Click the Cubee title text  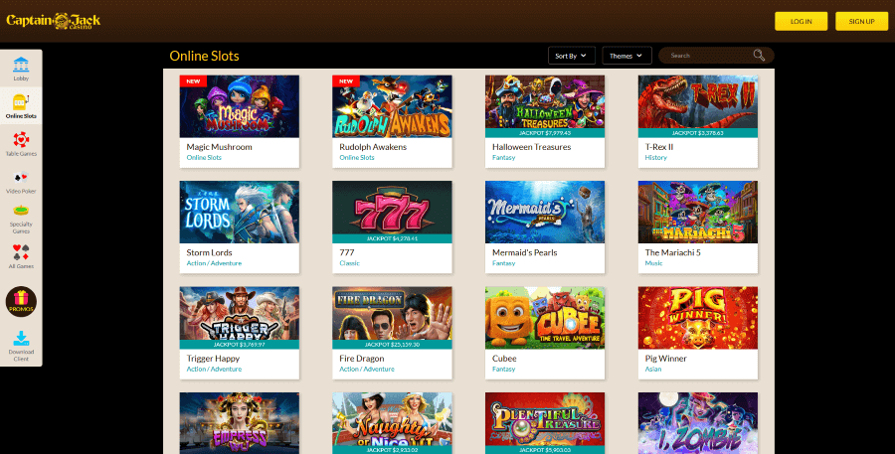(504, 359)
